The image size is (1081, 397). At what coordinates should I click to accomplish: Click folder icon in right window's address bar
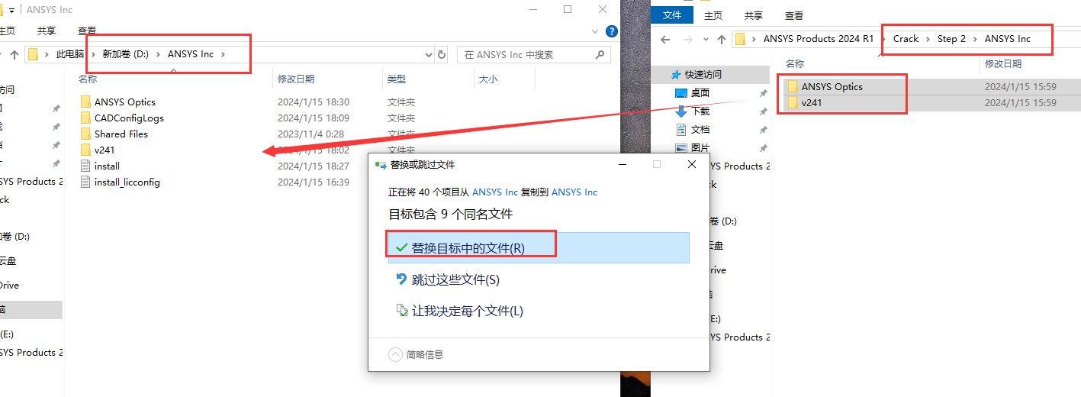pyautogui.click(x=740, y=39)
